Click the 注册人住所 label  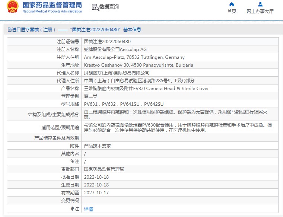68,57
